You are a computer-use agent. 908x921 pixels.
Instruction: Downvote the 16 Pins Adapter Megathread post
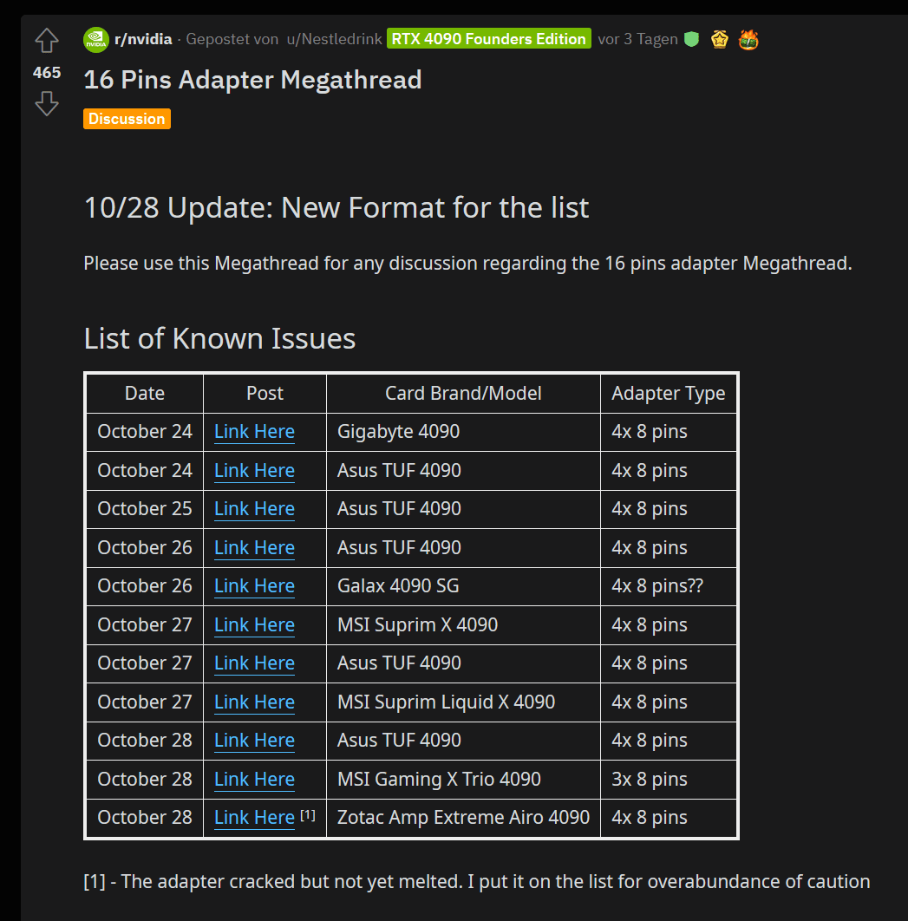pos(47,104)
